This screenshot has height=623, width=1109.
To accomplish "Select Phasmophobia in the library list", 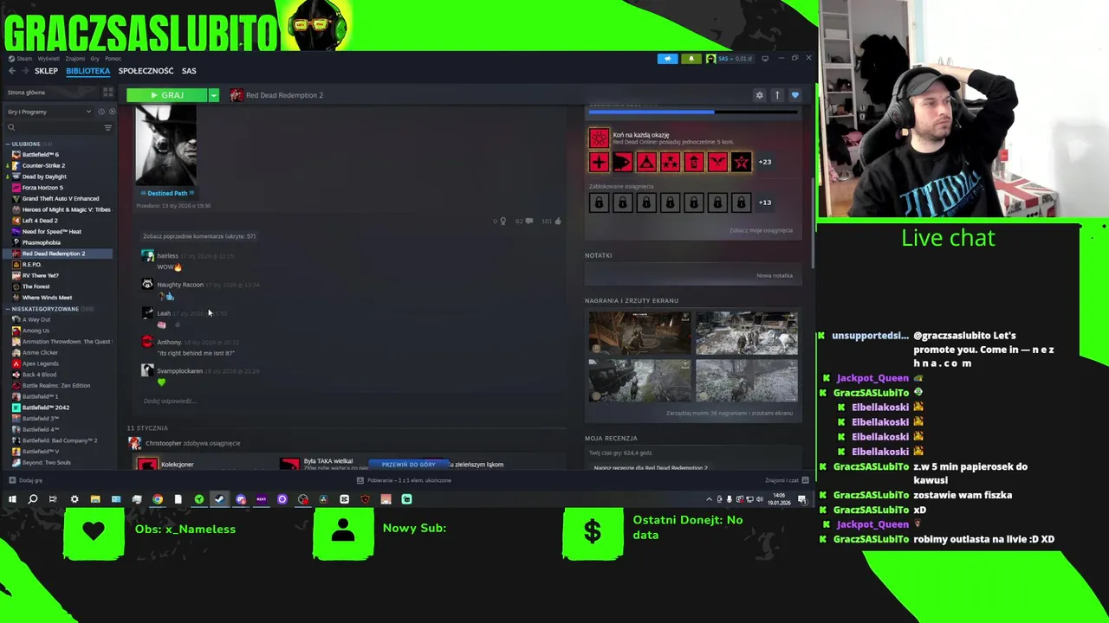I will tap(41, 242).
